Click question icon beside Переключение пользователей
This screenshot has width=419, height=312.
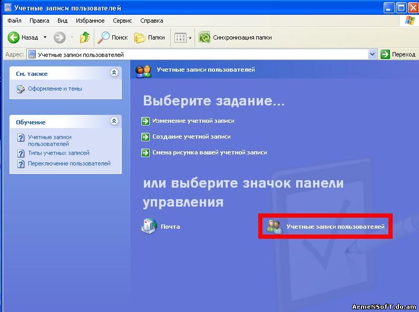point(21,164)
